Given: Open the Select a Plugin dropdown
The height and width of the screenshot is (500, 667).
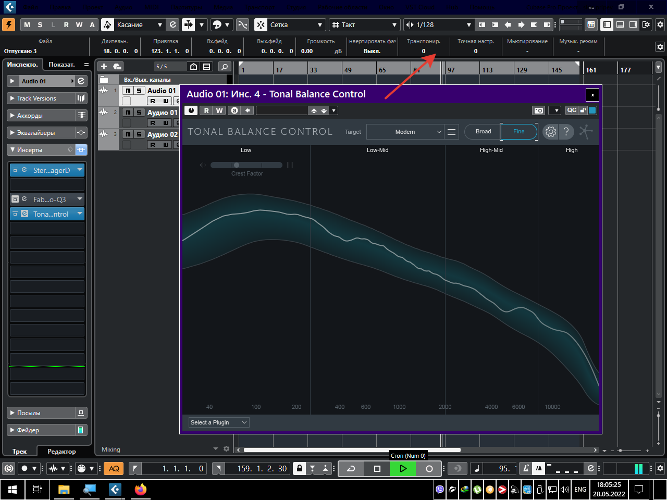Looking at the screenshot, I should [219, 422].
